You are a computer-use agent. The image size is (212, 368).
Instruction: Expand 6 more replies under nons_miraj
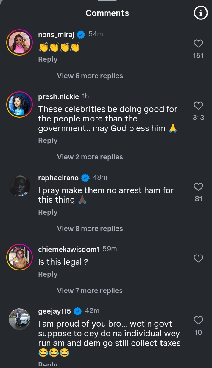coord(90,76)
